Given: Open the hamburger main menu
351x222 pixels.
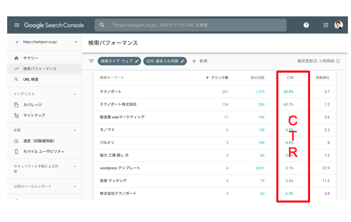Looking at the screenshot, I should point(17,25).
